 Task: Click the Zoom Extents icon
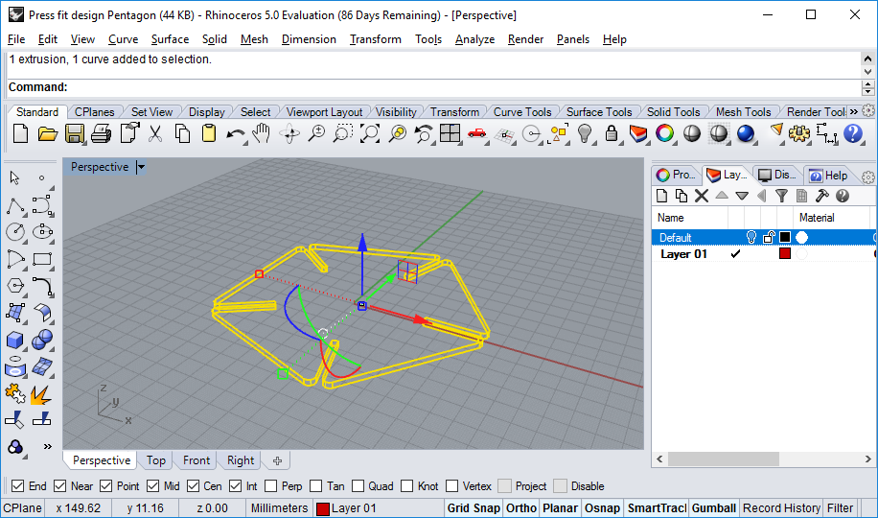tap(370, 134)
